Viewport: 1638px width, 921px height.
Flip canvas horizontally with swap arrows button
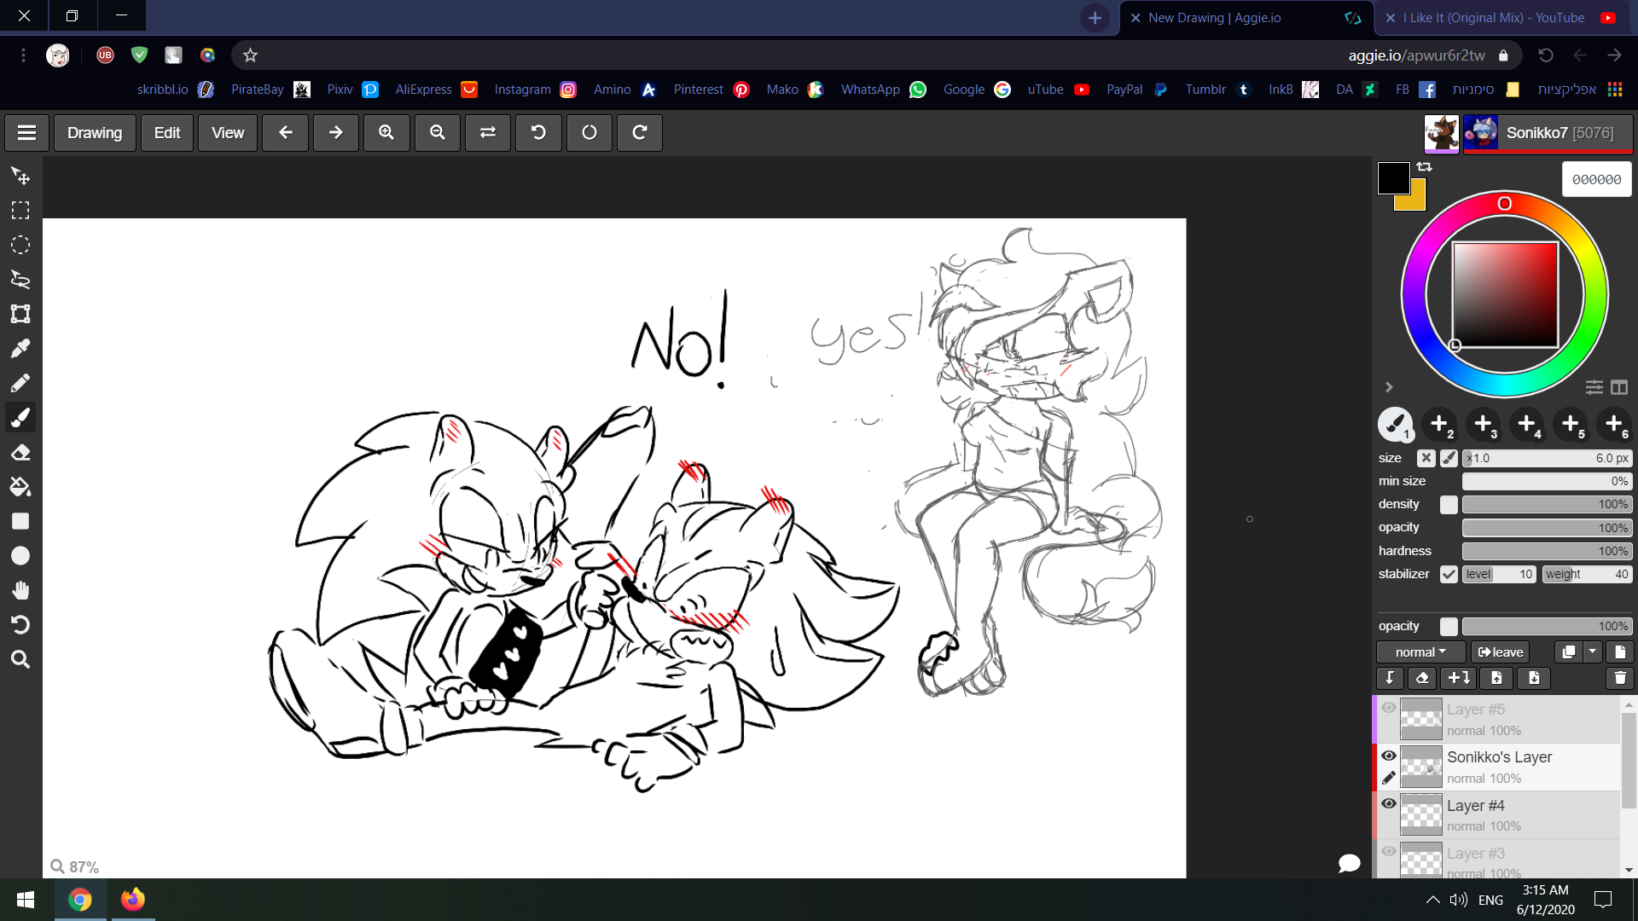[488, 133]
